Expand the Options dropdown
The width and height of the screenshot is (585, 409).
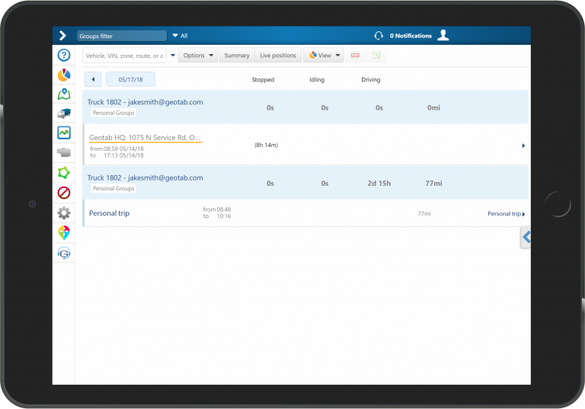pyautogui.click(x=197, y=56)
